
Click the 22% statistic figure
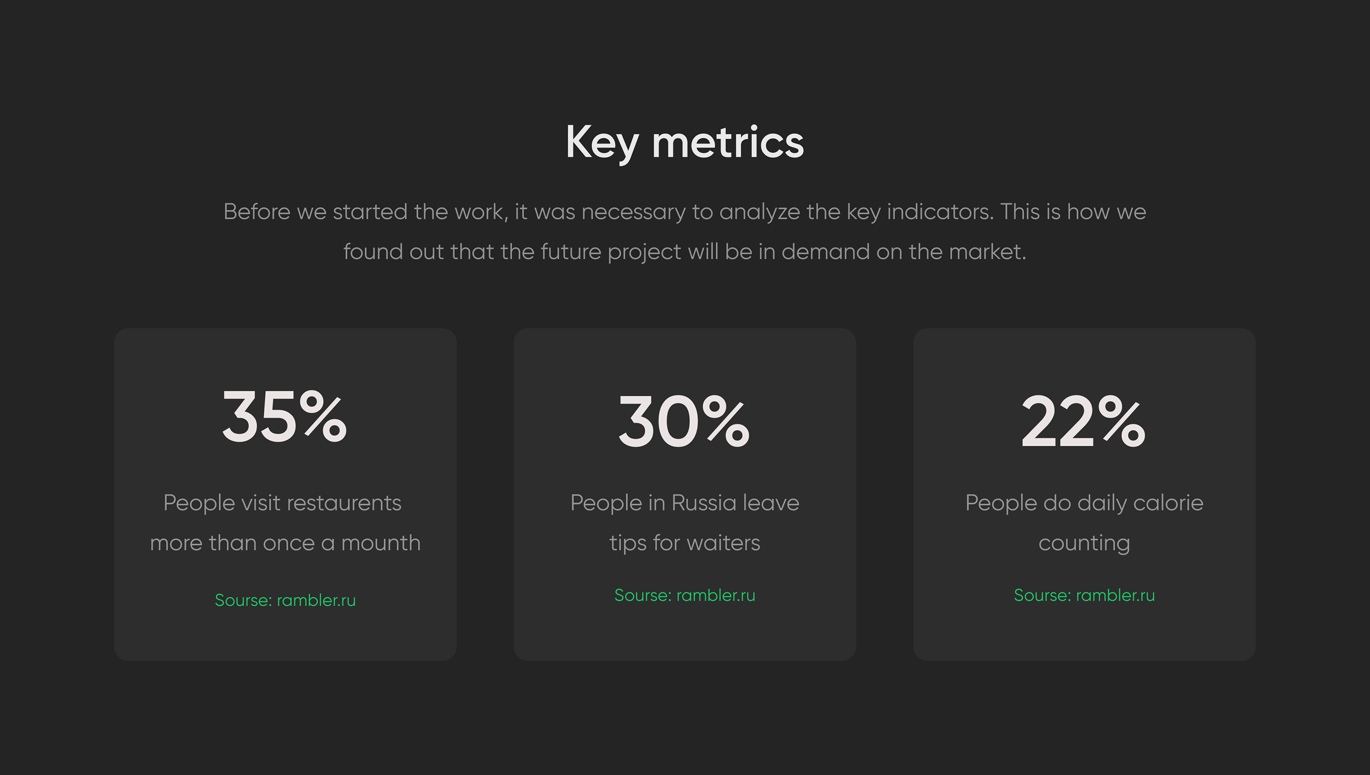pyautogui.click(x=1084, y=422)
